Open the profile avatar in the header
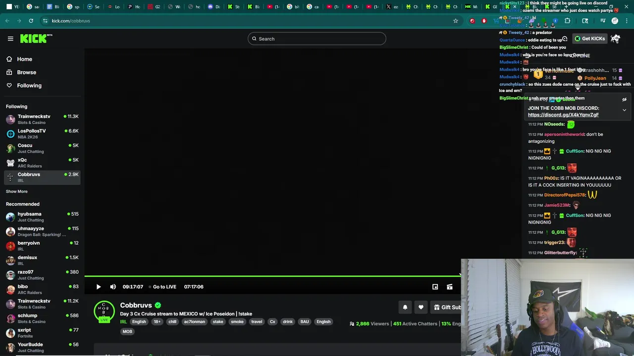 point(615,39)
